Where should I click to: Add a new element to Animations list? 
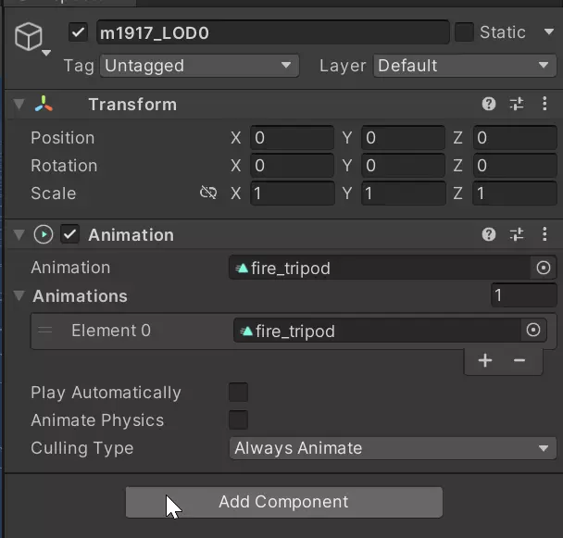click(x=485, y=360)
